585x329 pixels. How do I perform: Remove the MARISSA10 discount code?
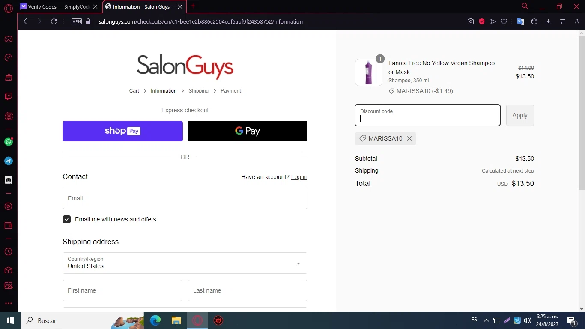point(409,138)
